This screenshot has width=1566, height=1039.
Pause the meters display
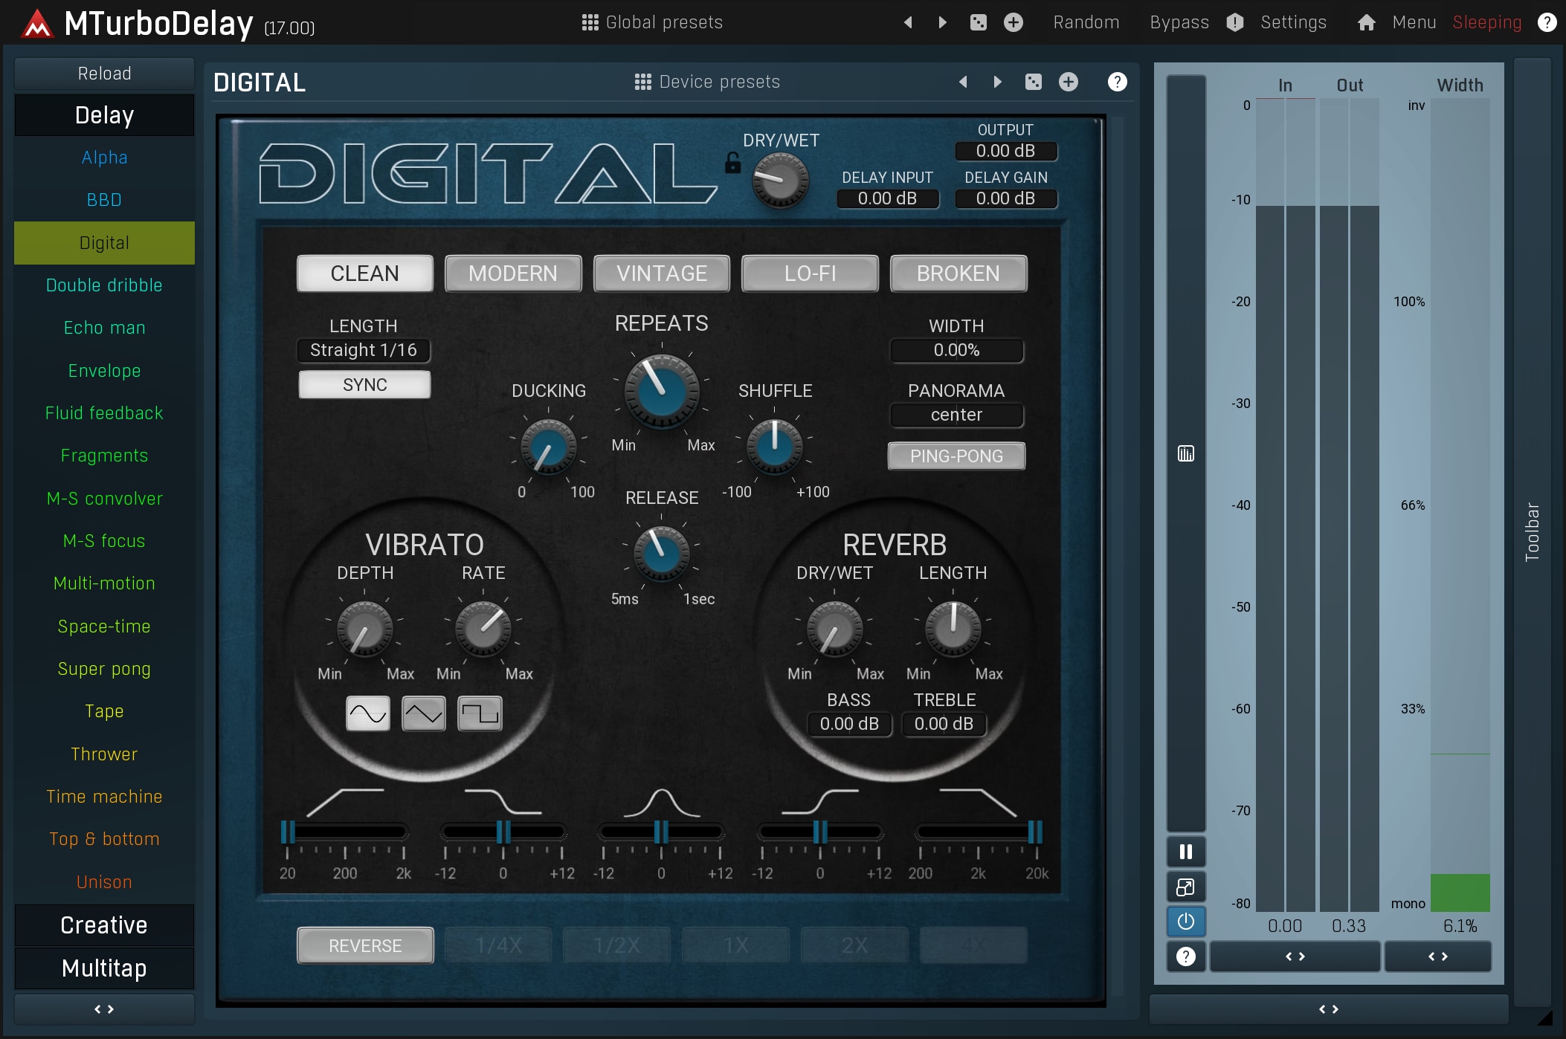click(x=1185, y=852)
